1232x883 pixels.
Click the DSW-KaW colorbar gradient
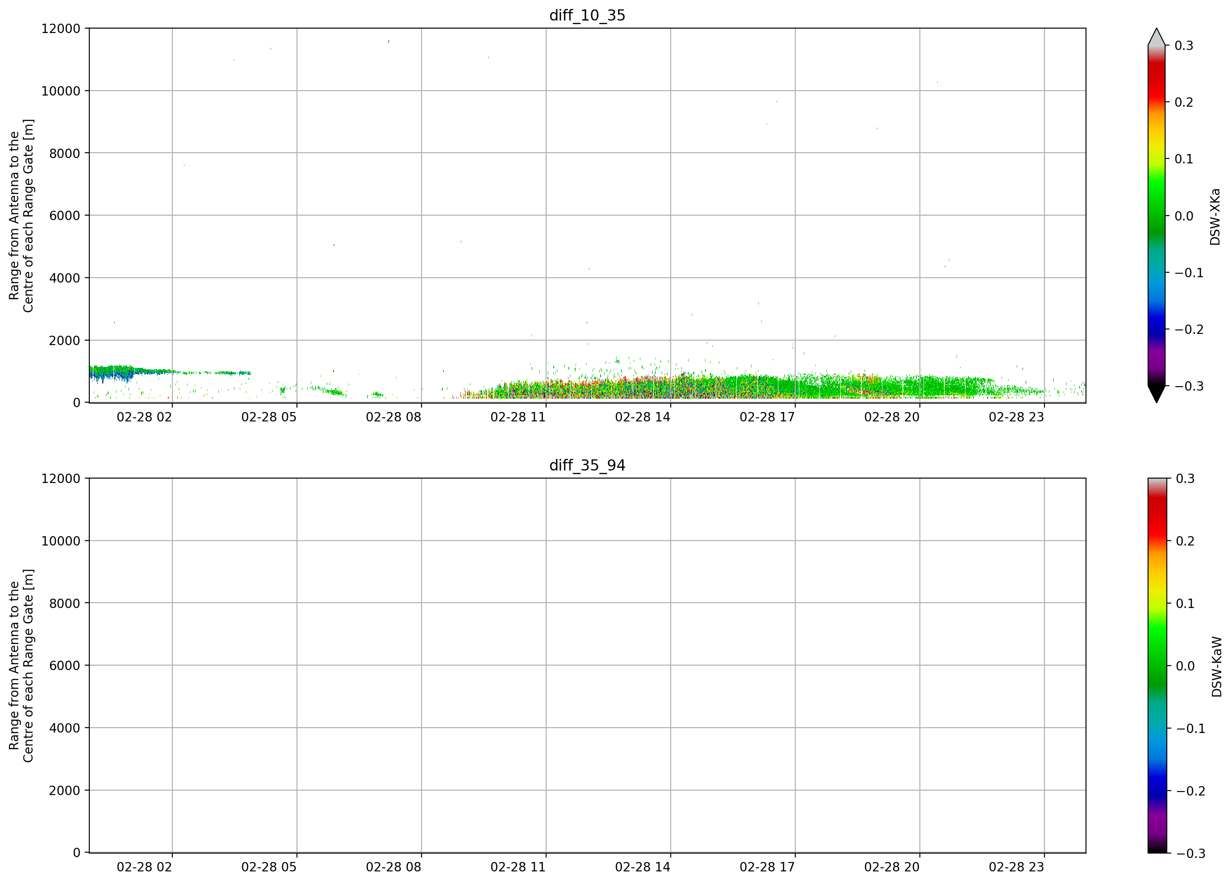(x=1157, y=666)
